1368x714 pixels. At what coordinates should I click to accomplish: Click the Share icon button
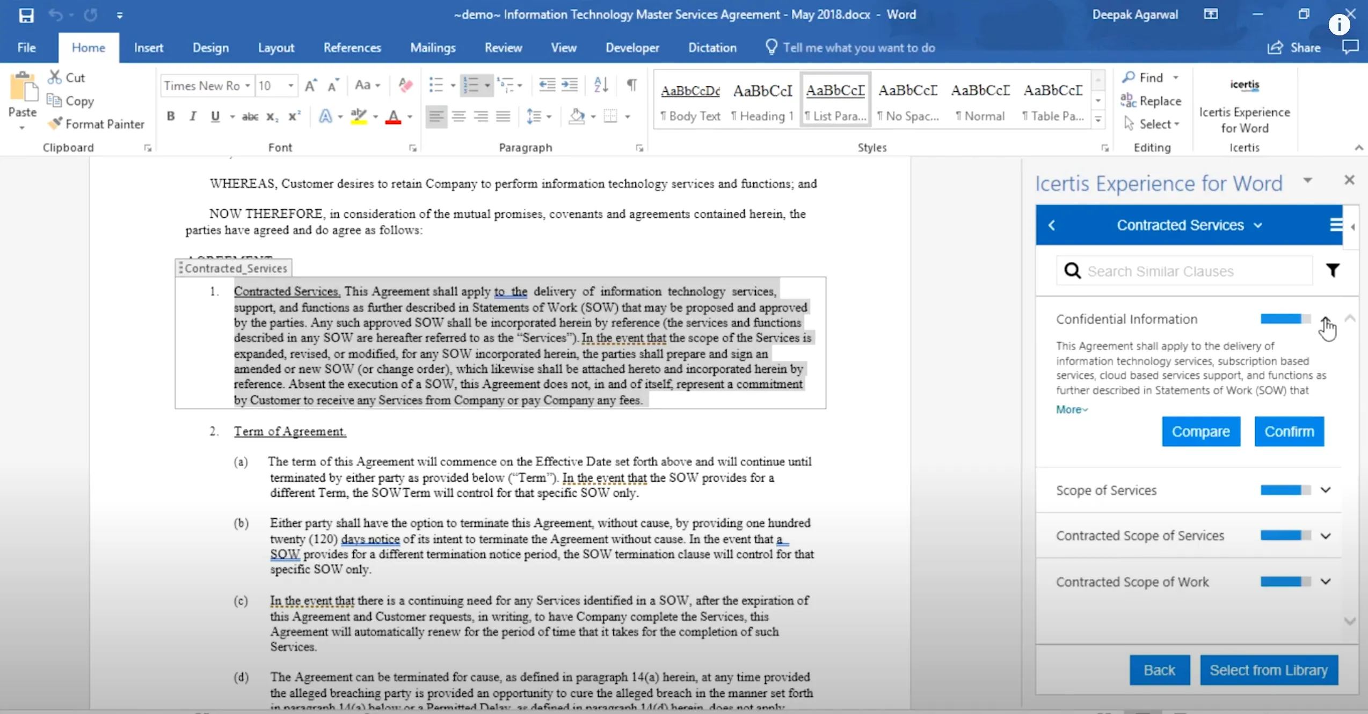click(1294, 48)
